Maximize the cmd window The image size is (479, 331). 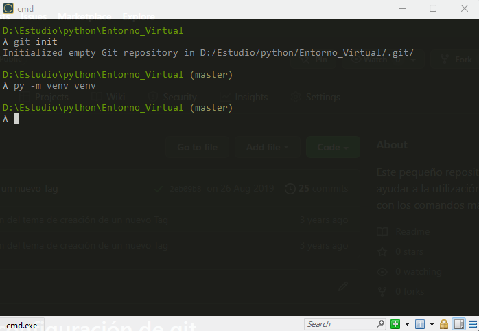(x=433, y=8)
